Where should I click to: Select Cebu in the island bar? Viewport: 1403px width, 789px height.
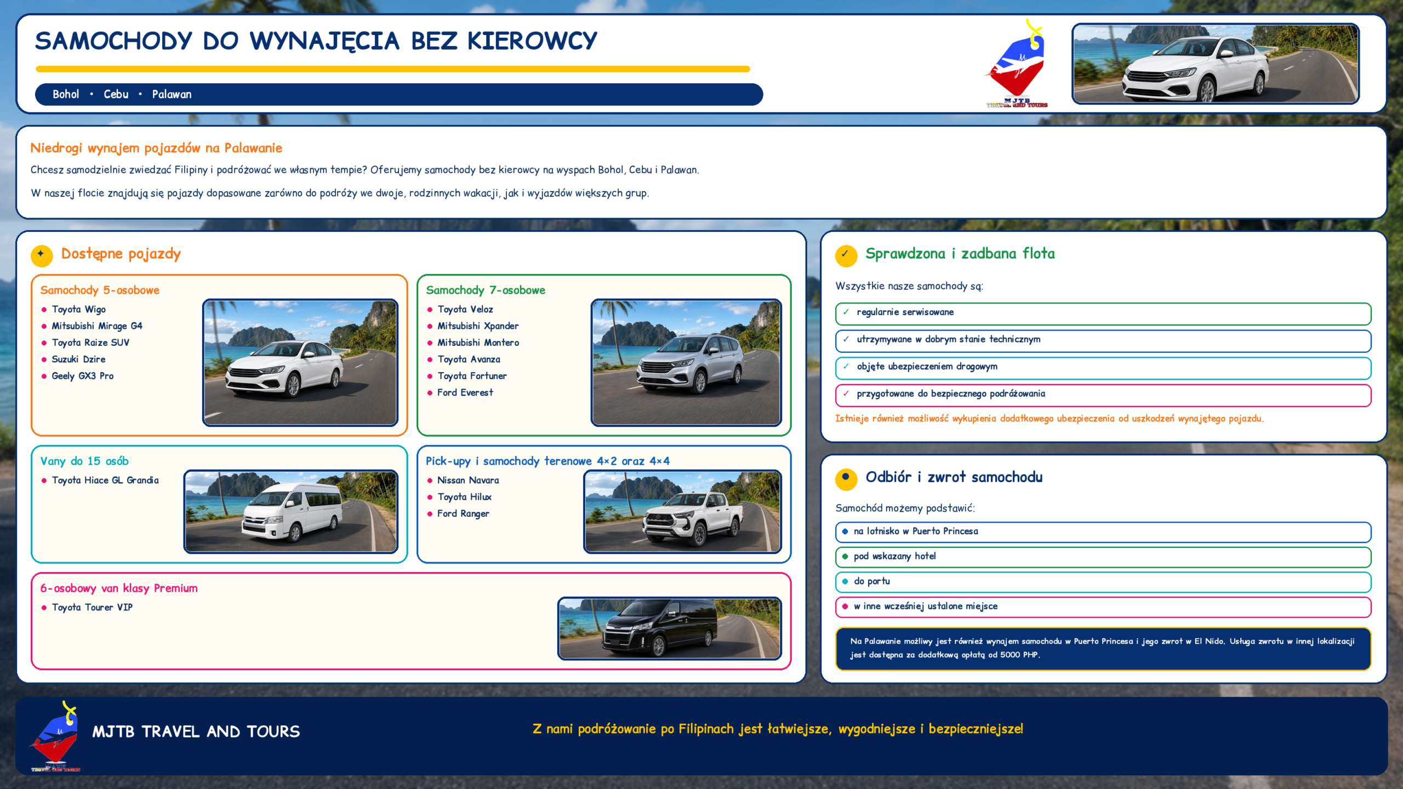(x=116, y=94)
